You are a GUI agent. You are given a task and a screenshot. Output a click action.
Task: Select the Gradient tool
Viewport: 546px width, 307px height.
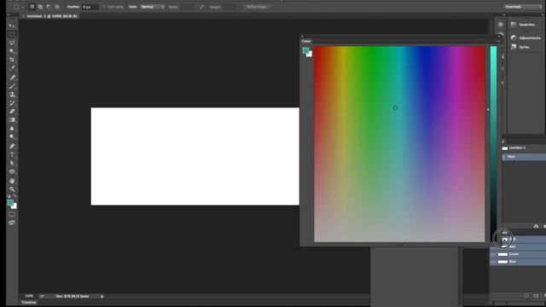12,120
